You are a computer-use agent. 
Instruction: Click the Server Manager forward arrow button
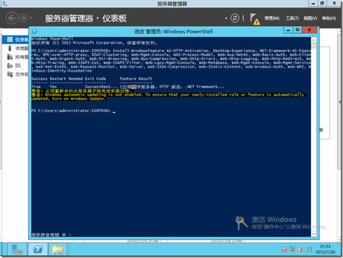(x=23, y=18)
